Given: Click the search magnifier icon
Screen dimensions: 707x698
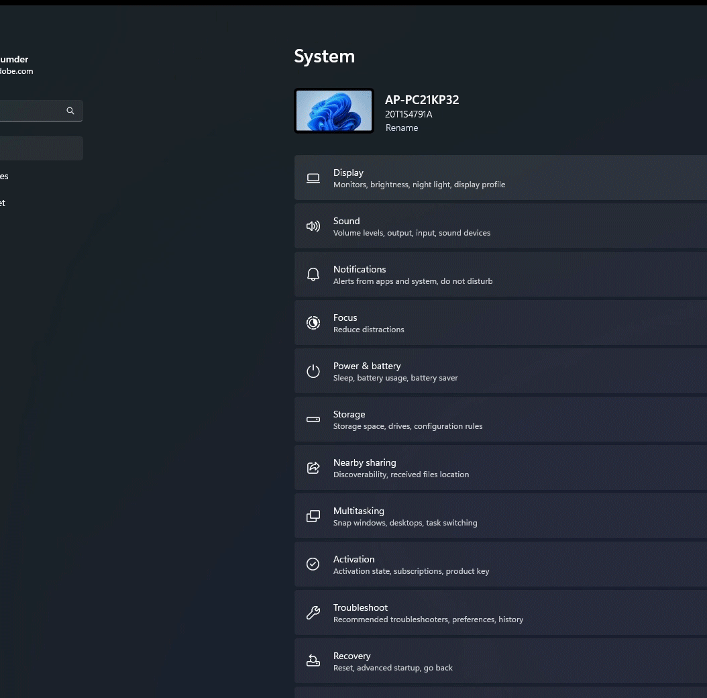Looking at the screenshot, I should tap(70, 111).
